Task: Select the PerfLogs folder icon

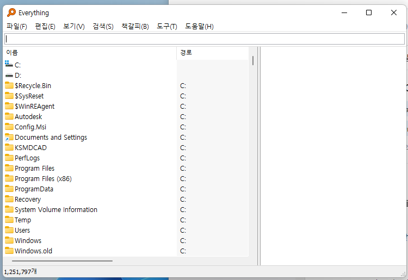Action: pyautogui.click(x=9, y=158)
